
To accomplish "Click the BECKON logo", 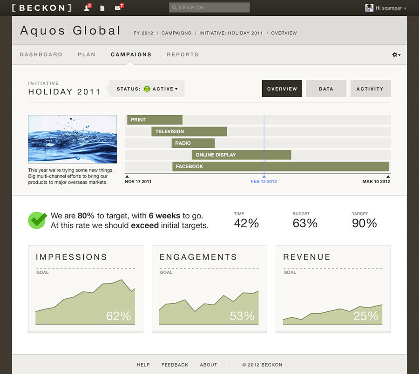I will [42, 8].
